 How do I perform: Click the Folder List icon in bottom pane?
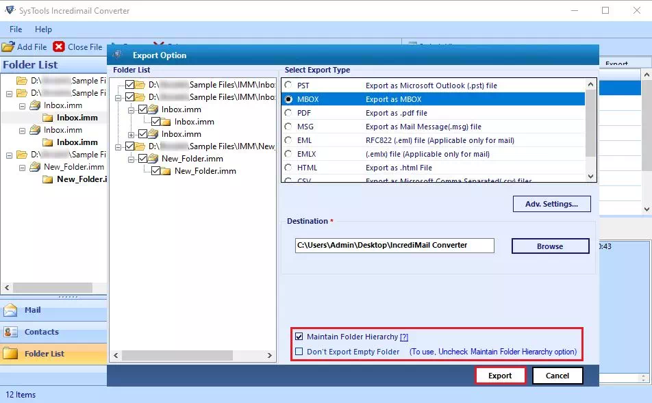click(10, 354)
